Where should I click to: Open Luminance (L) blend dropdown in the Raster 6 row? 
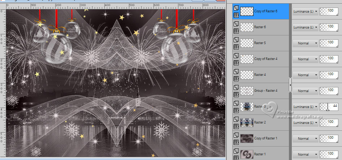tap(305, 27)
